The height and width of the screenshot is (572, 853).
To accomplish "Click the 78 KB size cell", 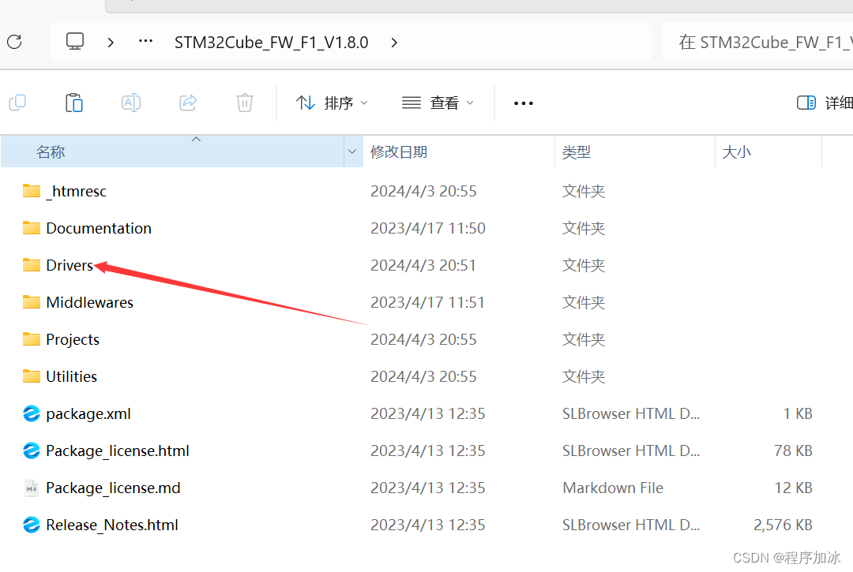I will [793, 450].
